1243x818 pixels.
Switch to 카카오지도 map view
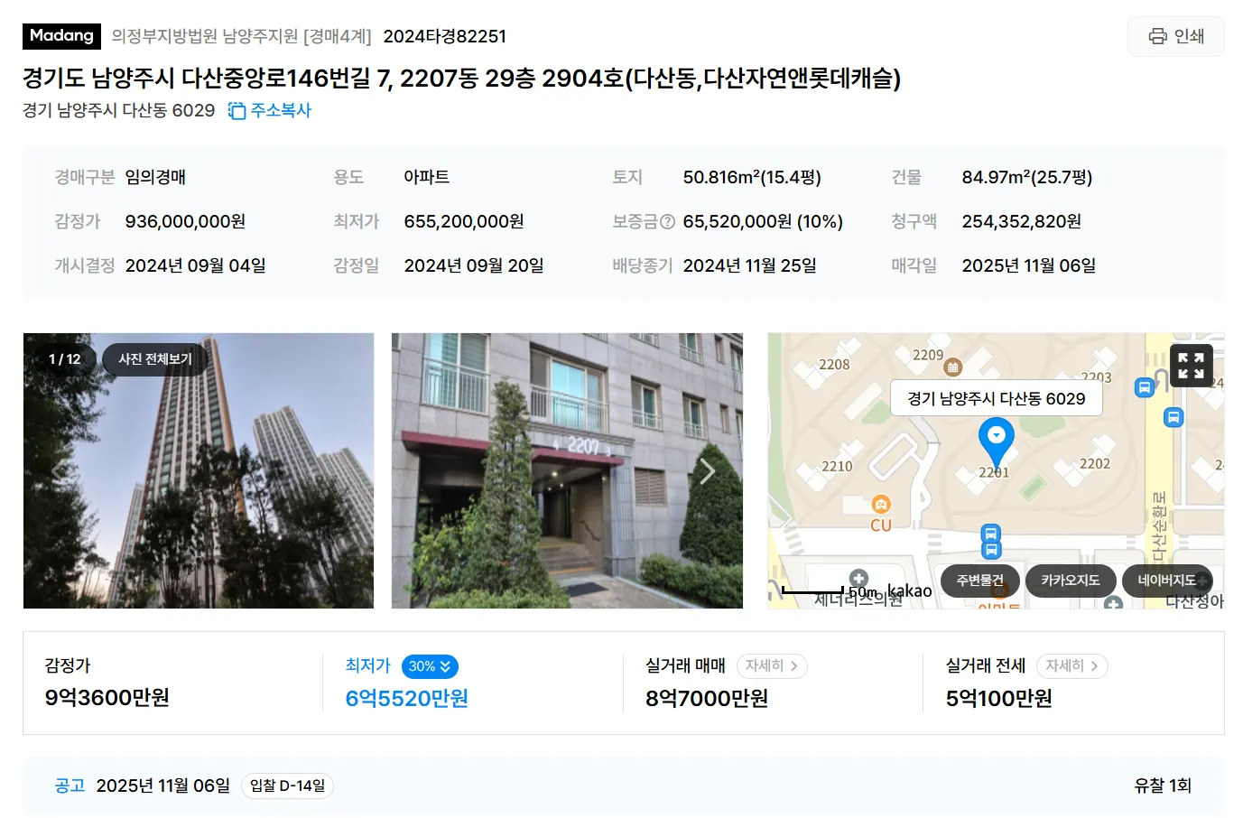1071,580
